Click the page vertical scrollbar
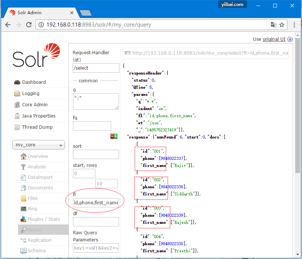Screen dimensions: 302x259 tap(297, 112)
